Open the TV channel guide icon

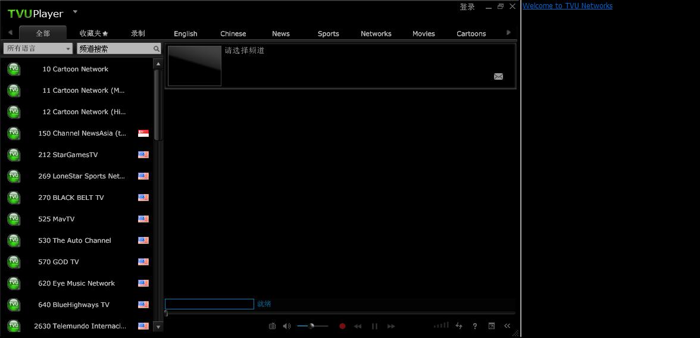point(273,326)
